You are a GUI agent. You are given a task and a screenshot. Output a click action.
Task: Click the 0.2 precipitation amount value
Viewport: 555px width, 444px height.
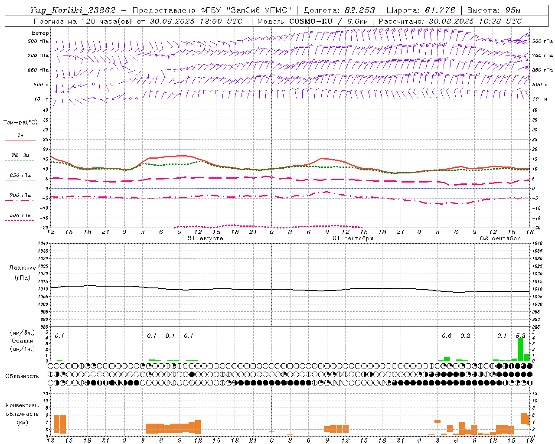tap(465, 336)
